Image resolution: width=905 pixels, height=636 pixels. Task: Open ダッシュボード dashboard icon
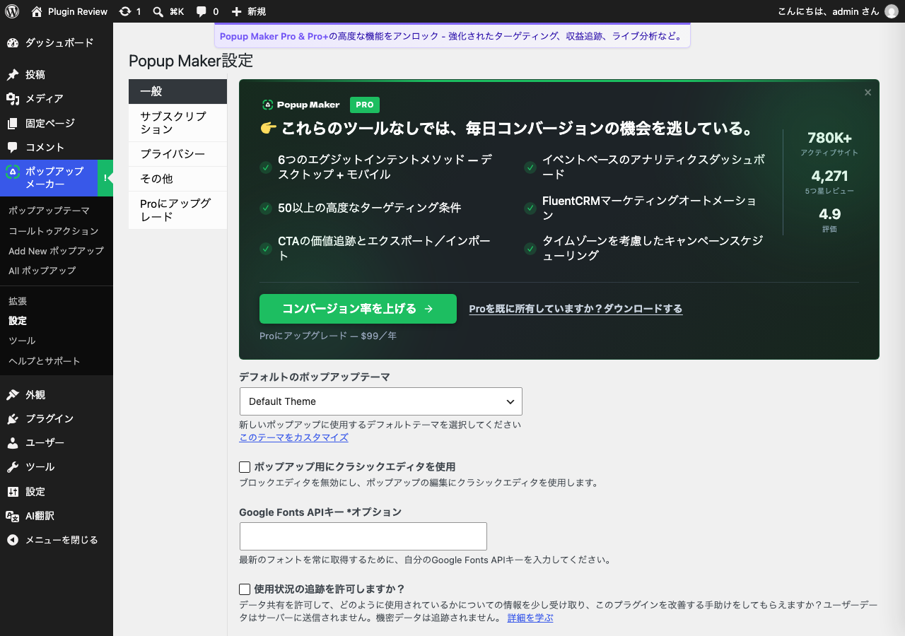click(13, 43)
